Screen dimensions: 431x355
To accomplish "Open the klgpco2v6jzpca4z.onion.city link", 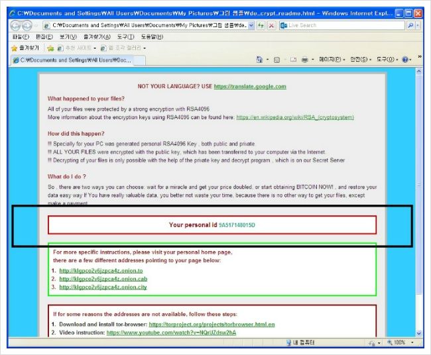I will (x=103, y=287).
